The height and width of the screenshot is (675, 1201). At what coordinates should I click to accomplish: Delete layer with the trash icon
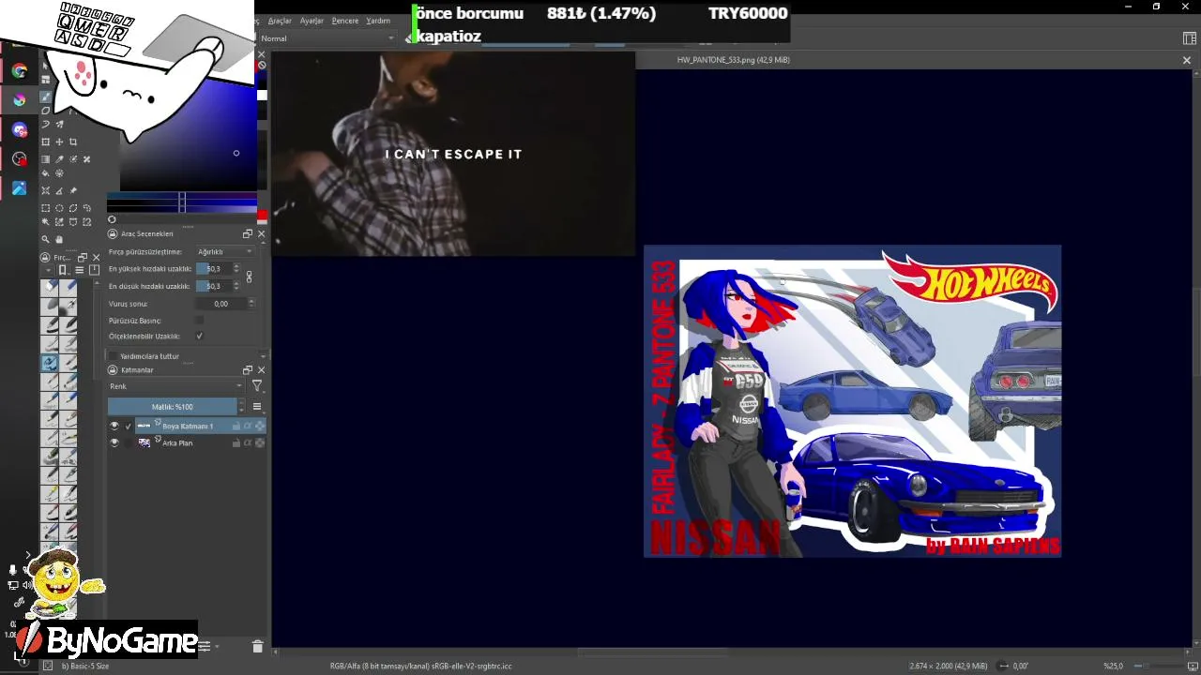257,646
